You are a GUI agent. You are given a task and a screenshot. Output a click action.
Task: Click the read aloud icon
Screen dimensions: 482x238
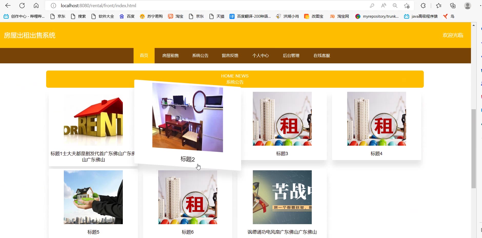384,5
